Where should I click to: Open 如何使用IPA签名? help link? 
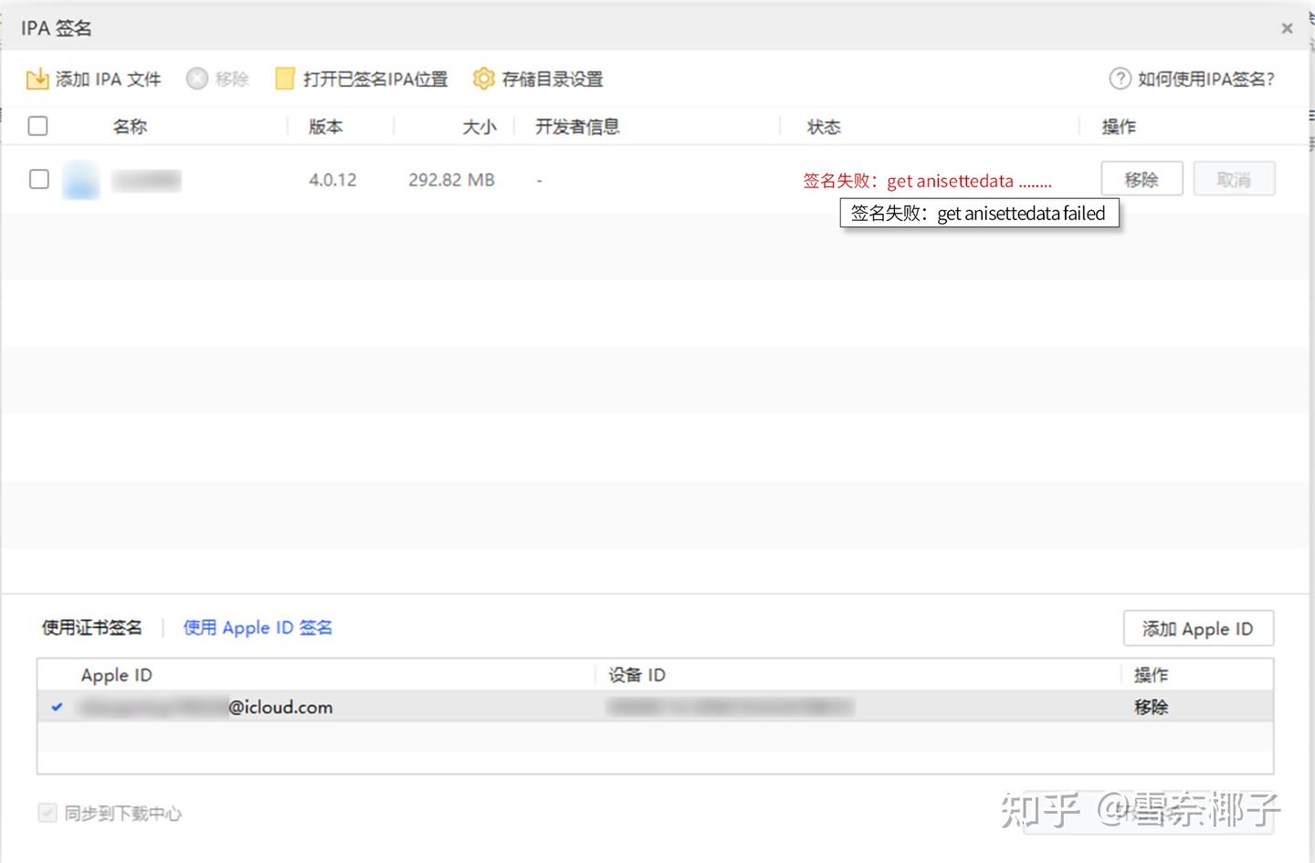point(1206,79)
